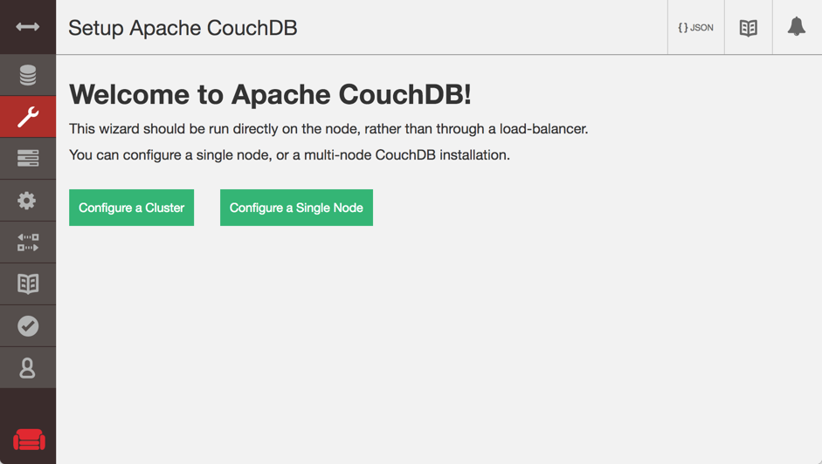Open the header documentation book icon
Image resolution: width=822 pixels, height=464 pixels.
(749, 28)
